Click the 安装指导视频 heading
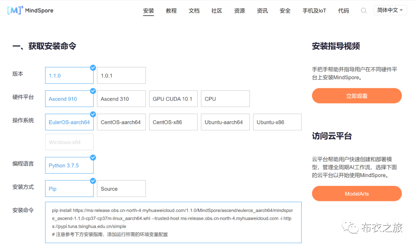 (x=336, y=46)
